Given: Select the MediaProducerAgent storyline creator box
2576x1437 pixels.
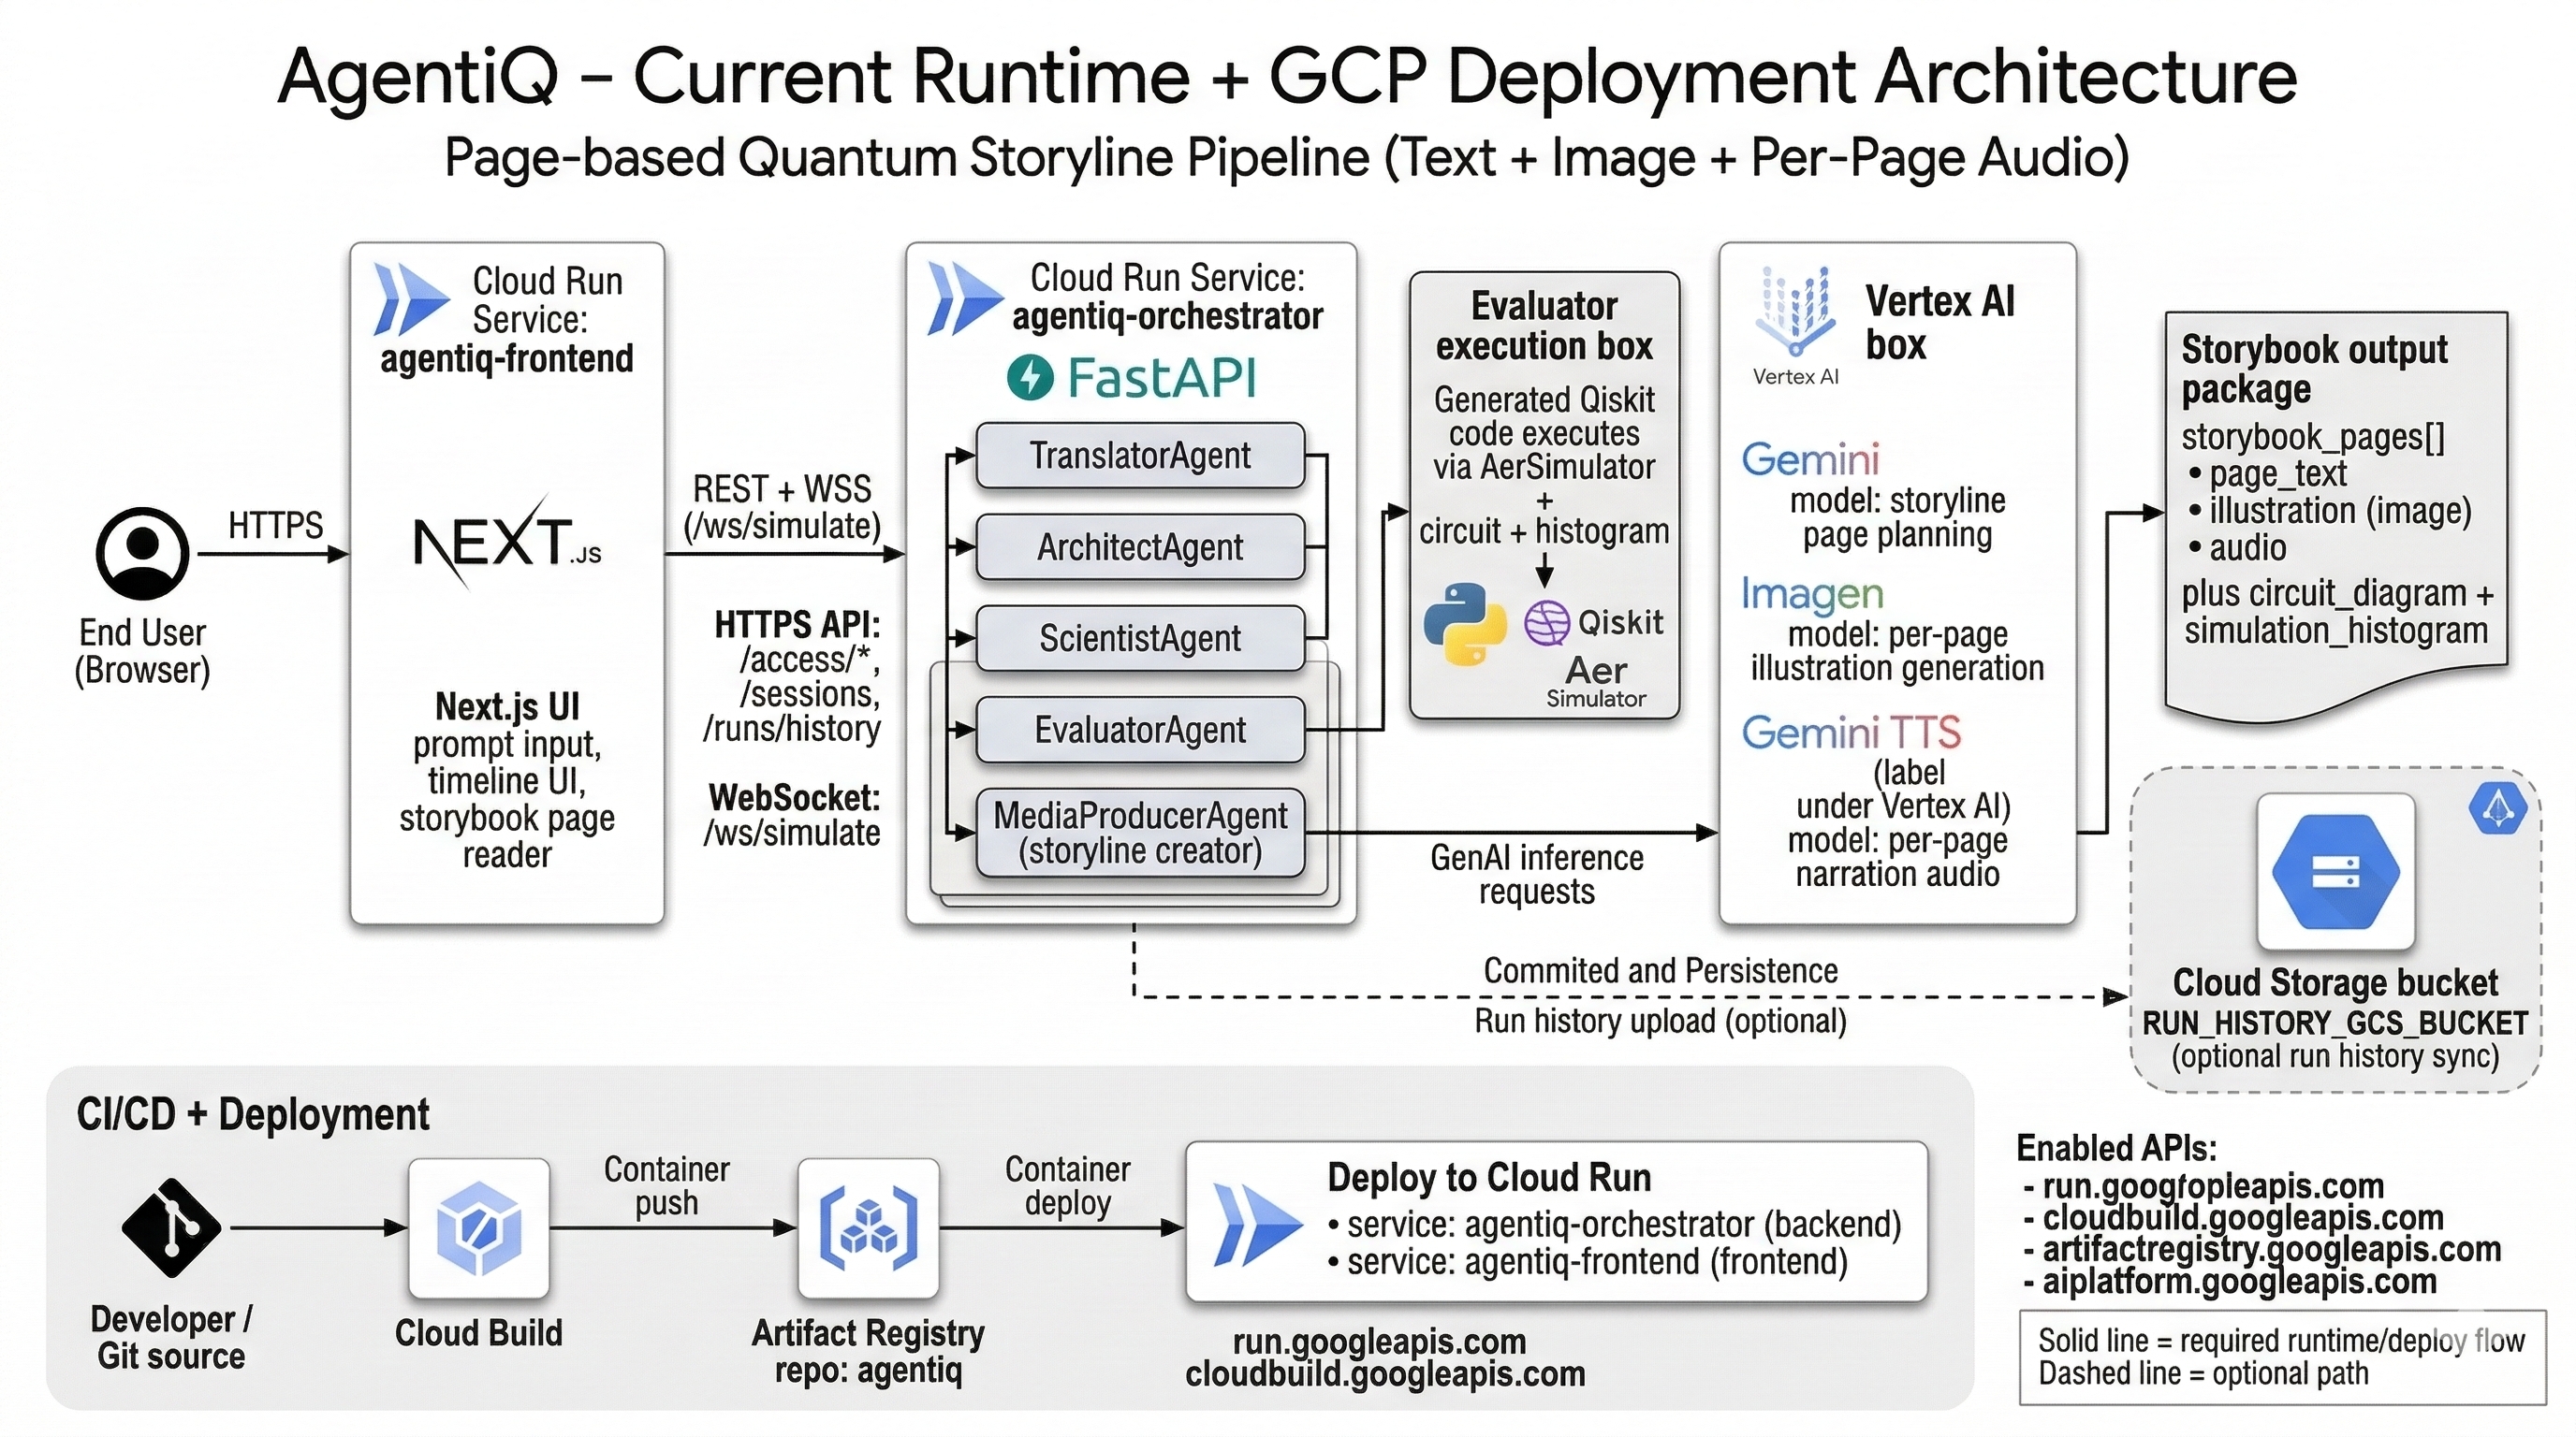Looking at the screenshot, I should click(x=1140, y=834).
